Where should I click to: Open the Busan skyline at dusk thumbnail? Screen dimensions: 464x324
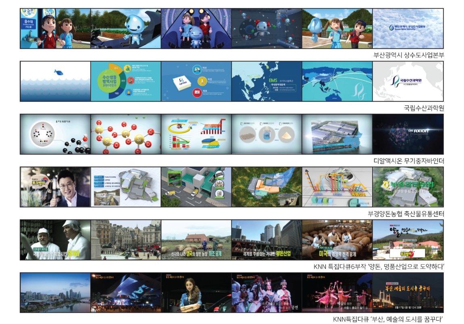(55, 293)
